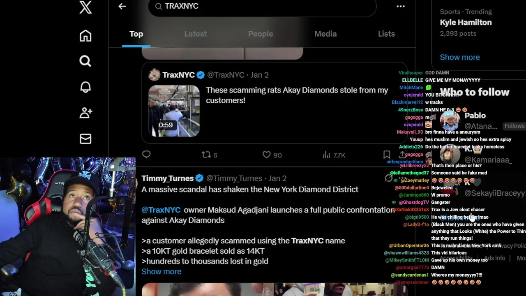Click the streamer webcam overlay
The image size is (526, 296).
coord(68,227)
